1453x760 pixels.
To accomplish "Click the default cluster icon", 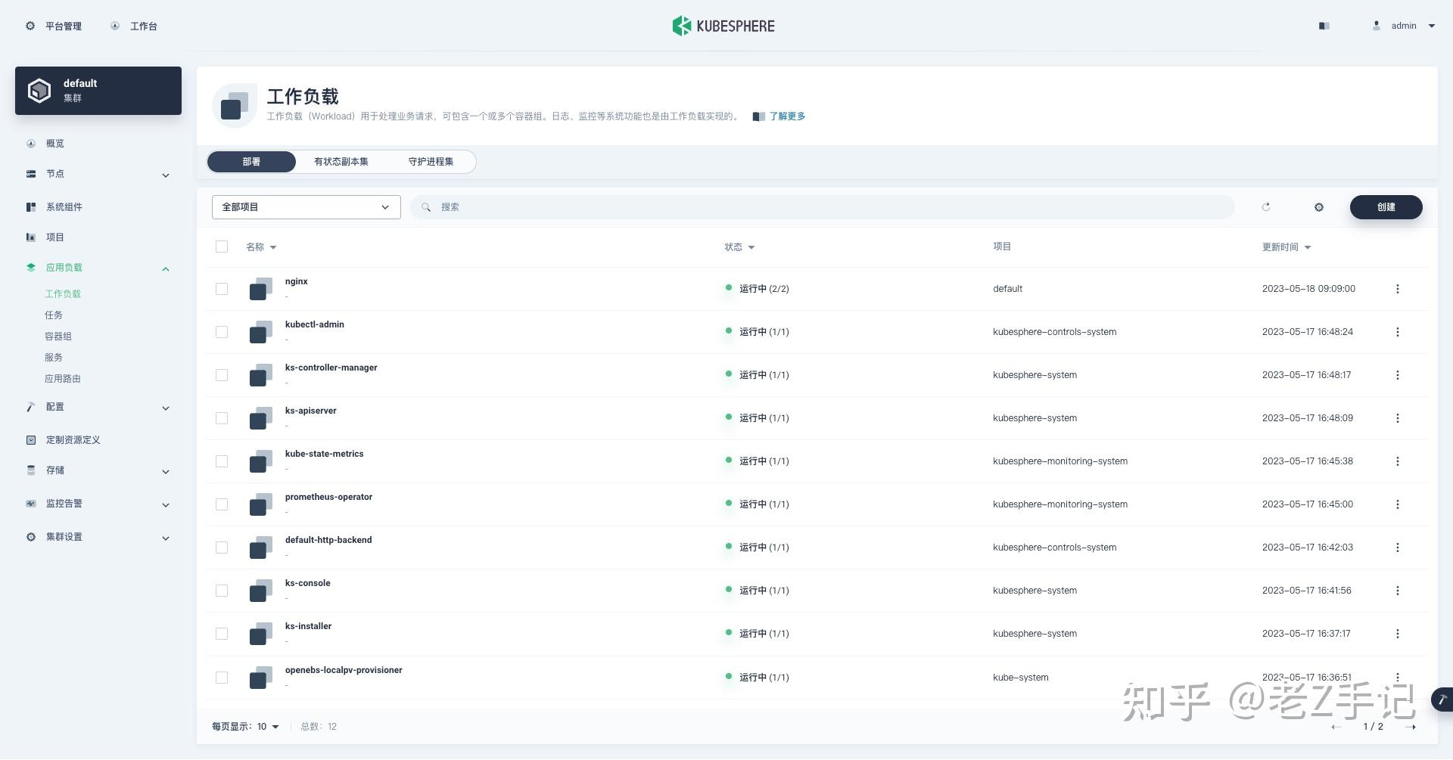I will point(39,91).
